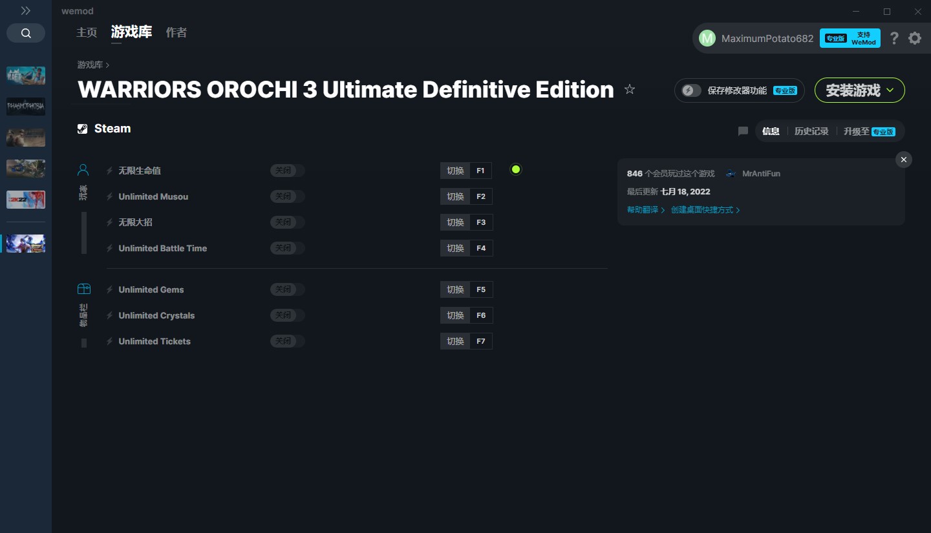Click the 支持 WeMod button
The width and height of the screenshot is (931, 533).
point(850,38)
